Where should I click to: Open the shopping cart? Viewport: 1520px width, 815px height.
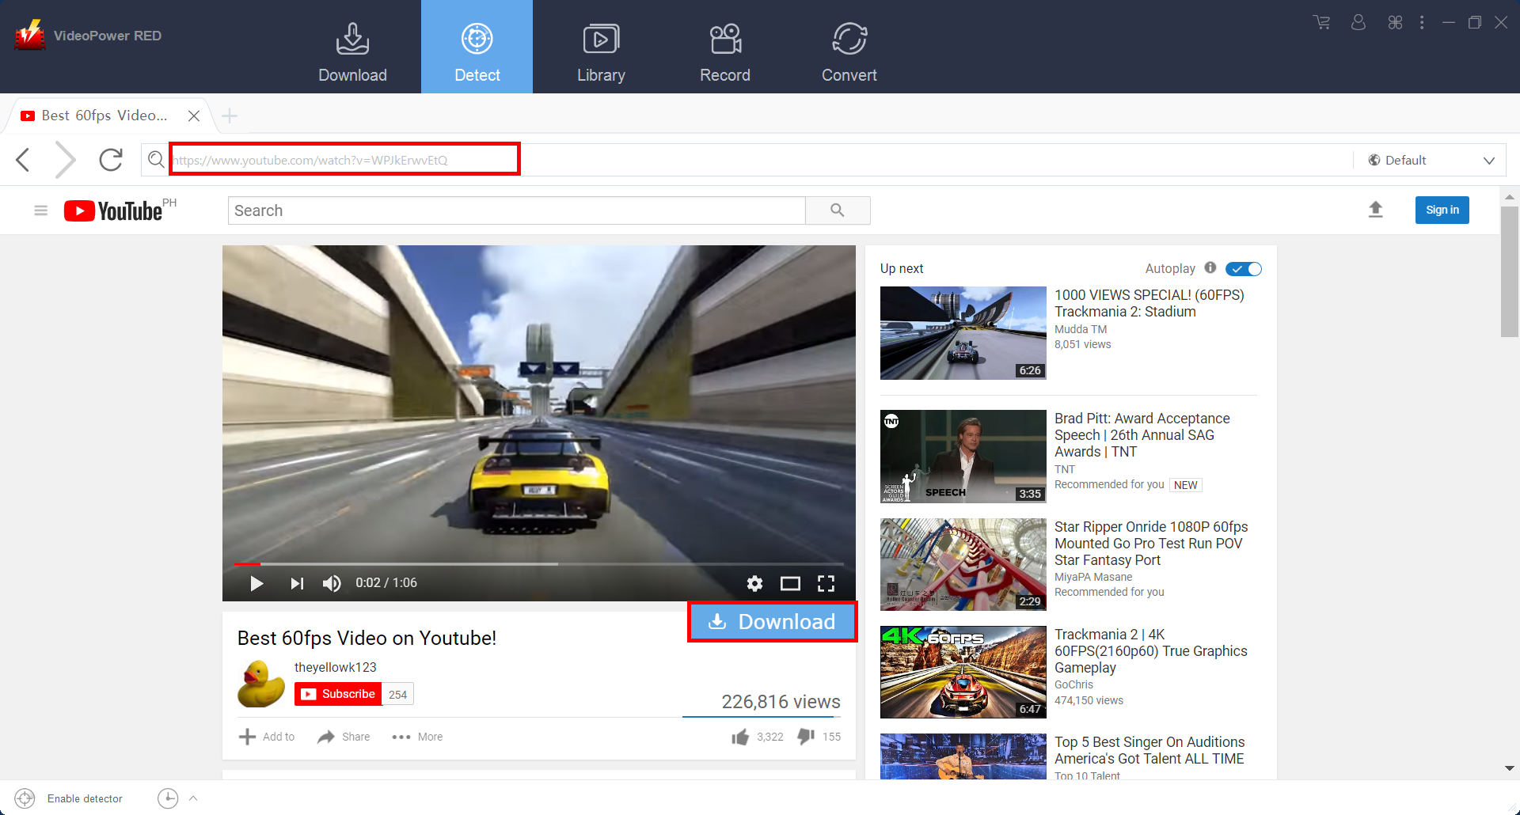point(1321,22)
